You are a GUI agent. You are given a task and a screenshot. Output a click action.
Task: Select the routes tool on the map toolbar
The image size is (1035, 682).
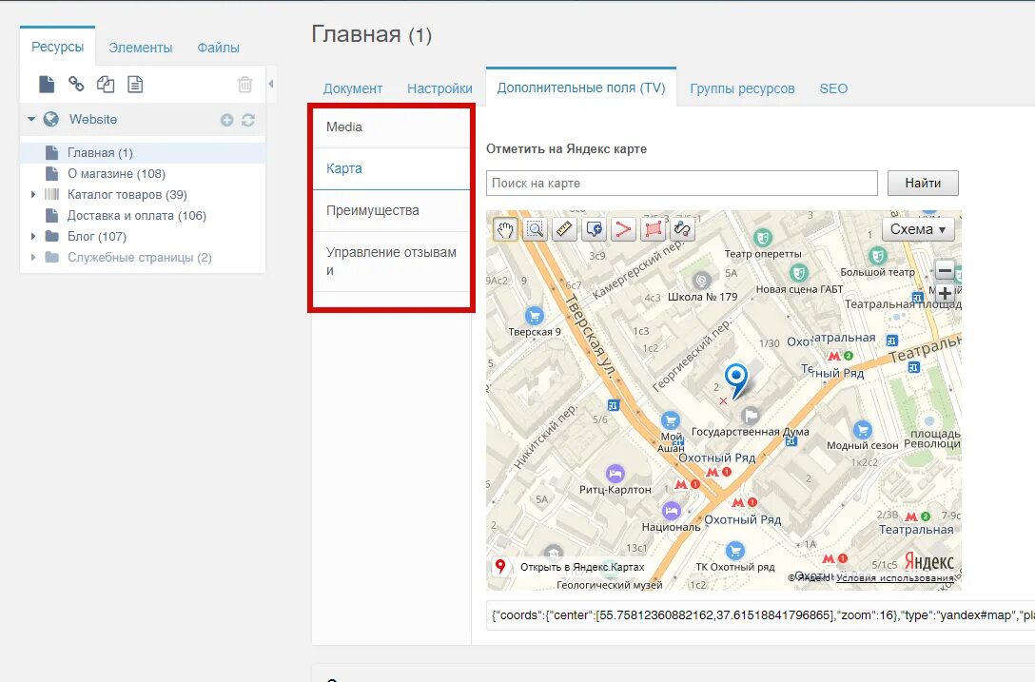(x=684, y=228)
